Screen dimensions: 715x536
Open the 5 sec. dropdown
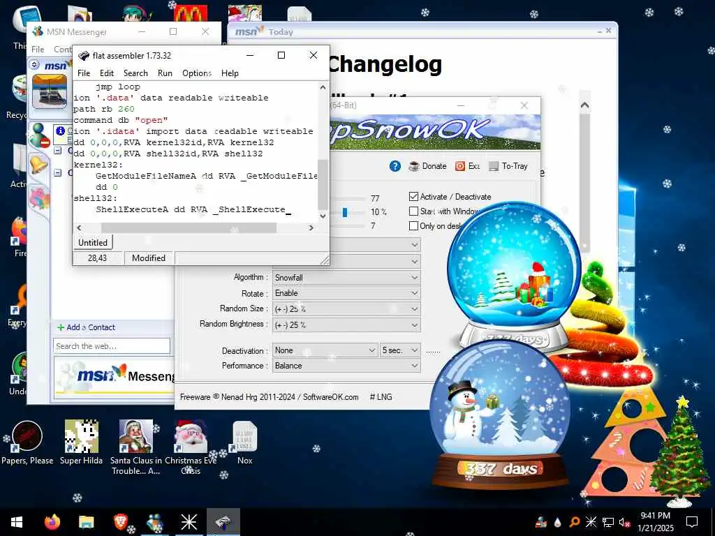(400, 350)
